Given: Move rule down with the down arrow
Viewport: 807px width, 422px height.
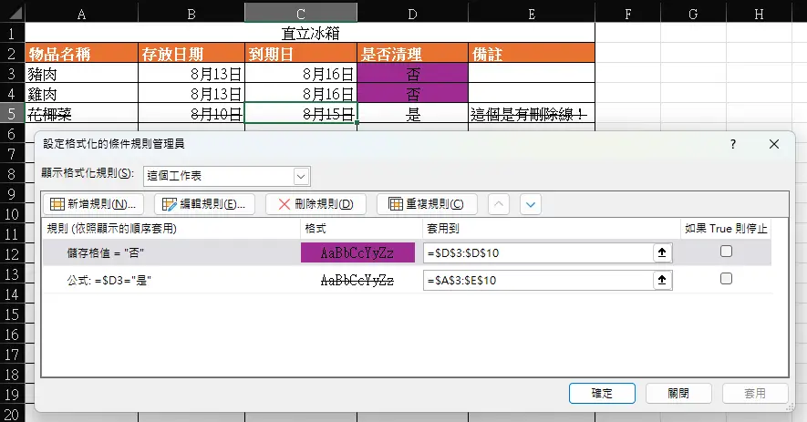Looking at the screenshot, I should point(531,204).
